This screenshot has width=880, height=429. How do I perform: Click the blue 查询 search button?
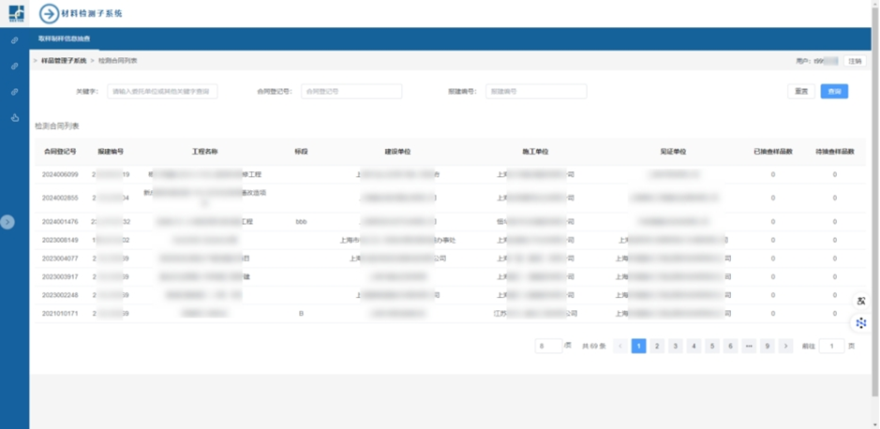833,91
